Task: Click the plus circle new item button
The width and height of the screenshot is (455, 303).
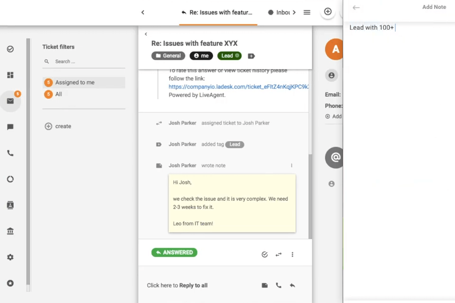Action: [328, 11]
